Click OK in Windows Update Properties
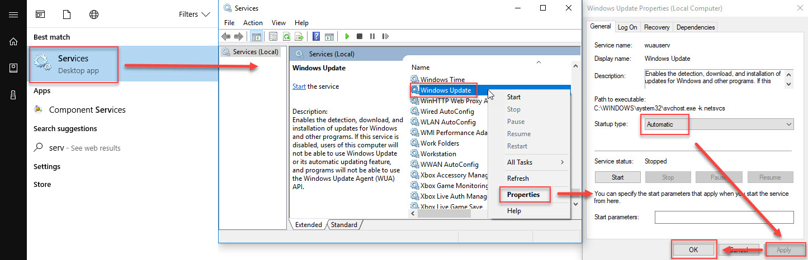Image resolution: width=808 pixels, height=260 pixels. pos(693,250)
